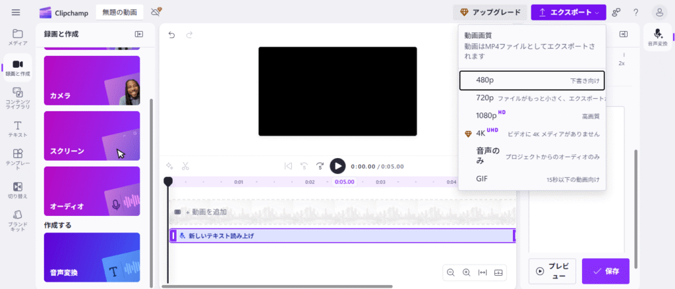Zoom out the timeline
675x289 pixels.
451,272
